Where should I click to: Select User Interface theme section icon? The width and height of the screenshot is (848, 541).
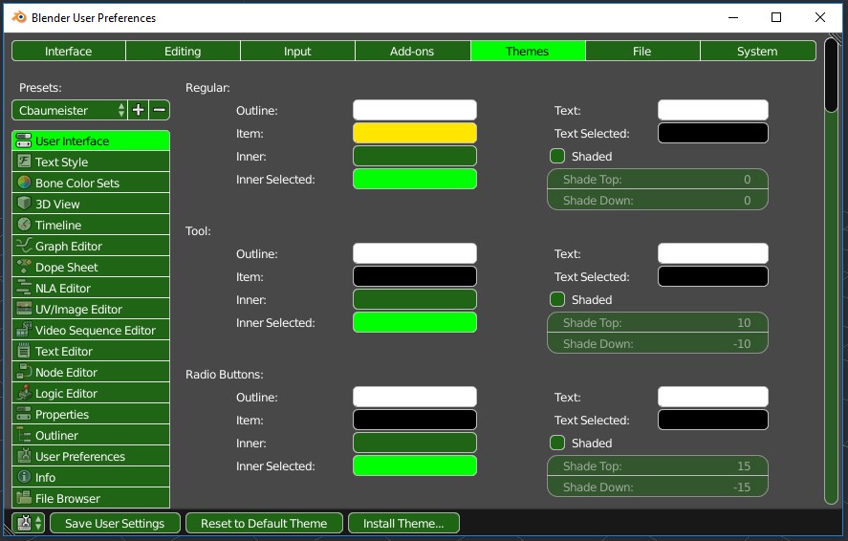pyautogui.click(x=24, y=141)
